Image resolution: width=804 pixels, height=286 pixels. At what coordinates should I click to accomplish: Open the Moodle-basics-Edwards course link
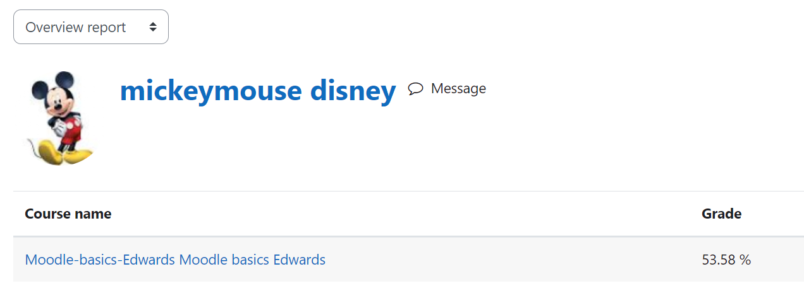(x=175, y=259)
